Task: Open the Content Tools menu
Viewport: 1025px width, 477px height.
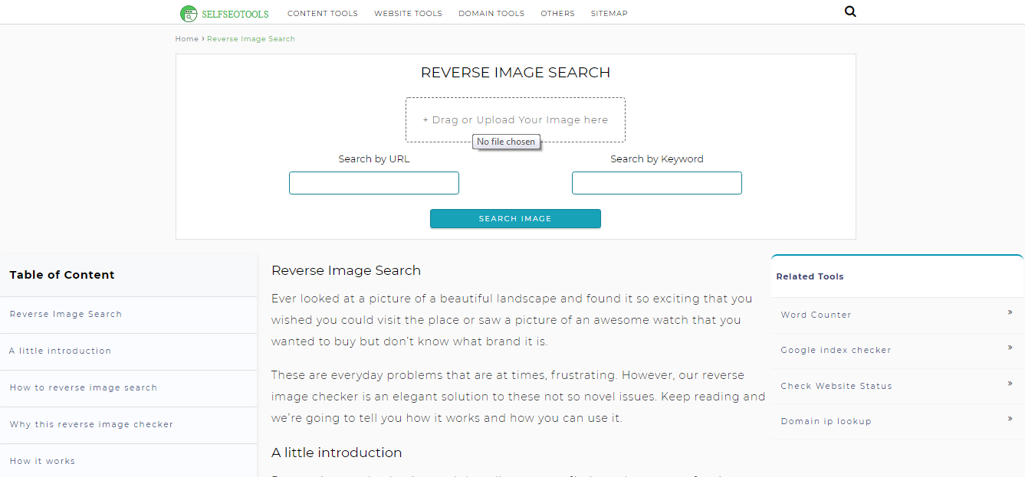Action: tap(322, 13)
